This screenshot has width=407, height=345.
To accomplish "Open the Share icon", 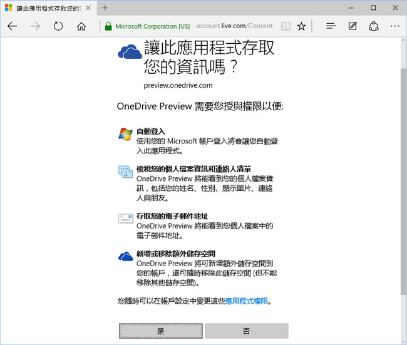I will [374, 26].
